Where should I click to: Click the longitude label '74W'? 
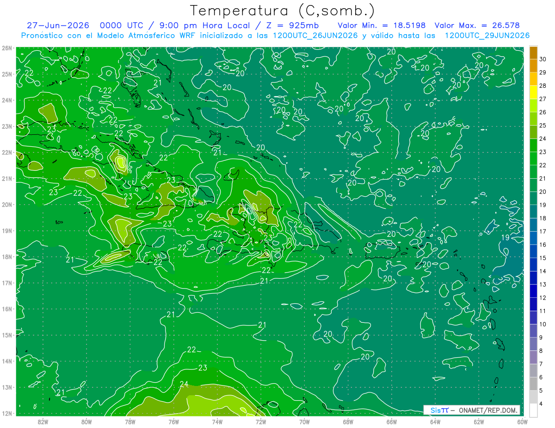pyautogui.click(x=217, y=422)
